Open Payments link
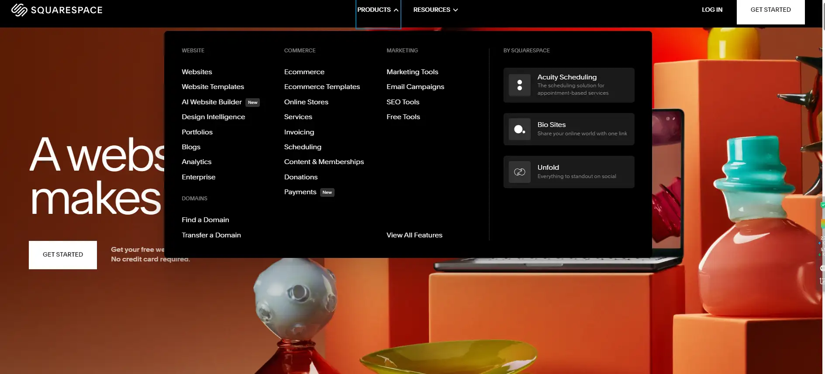Screen dimensions: 825x374 [300, 192]
